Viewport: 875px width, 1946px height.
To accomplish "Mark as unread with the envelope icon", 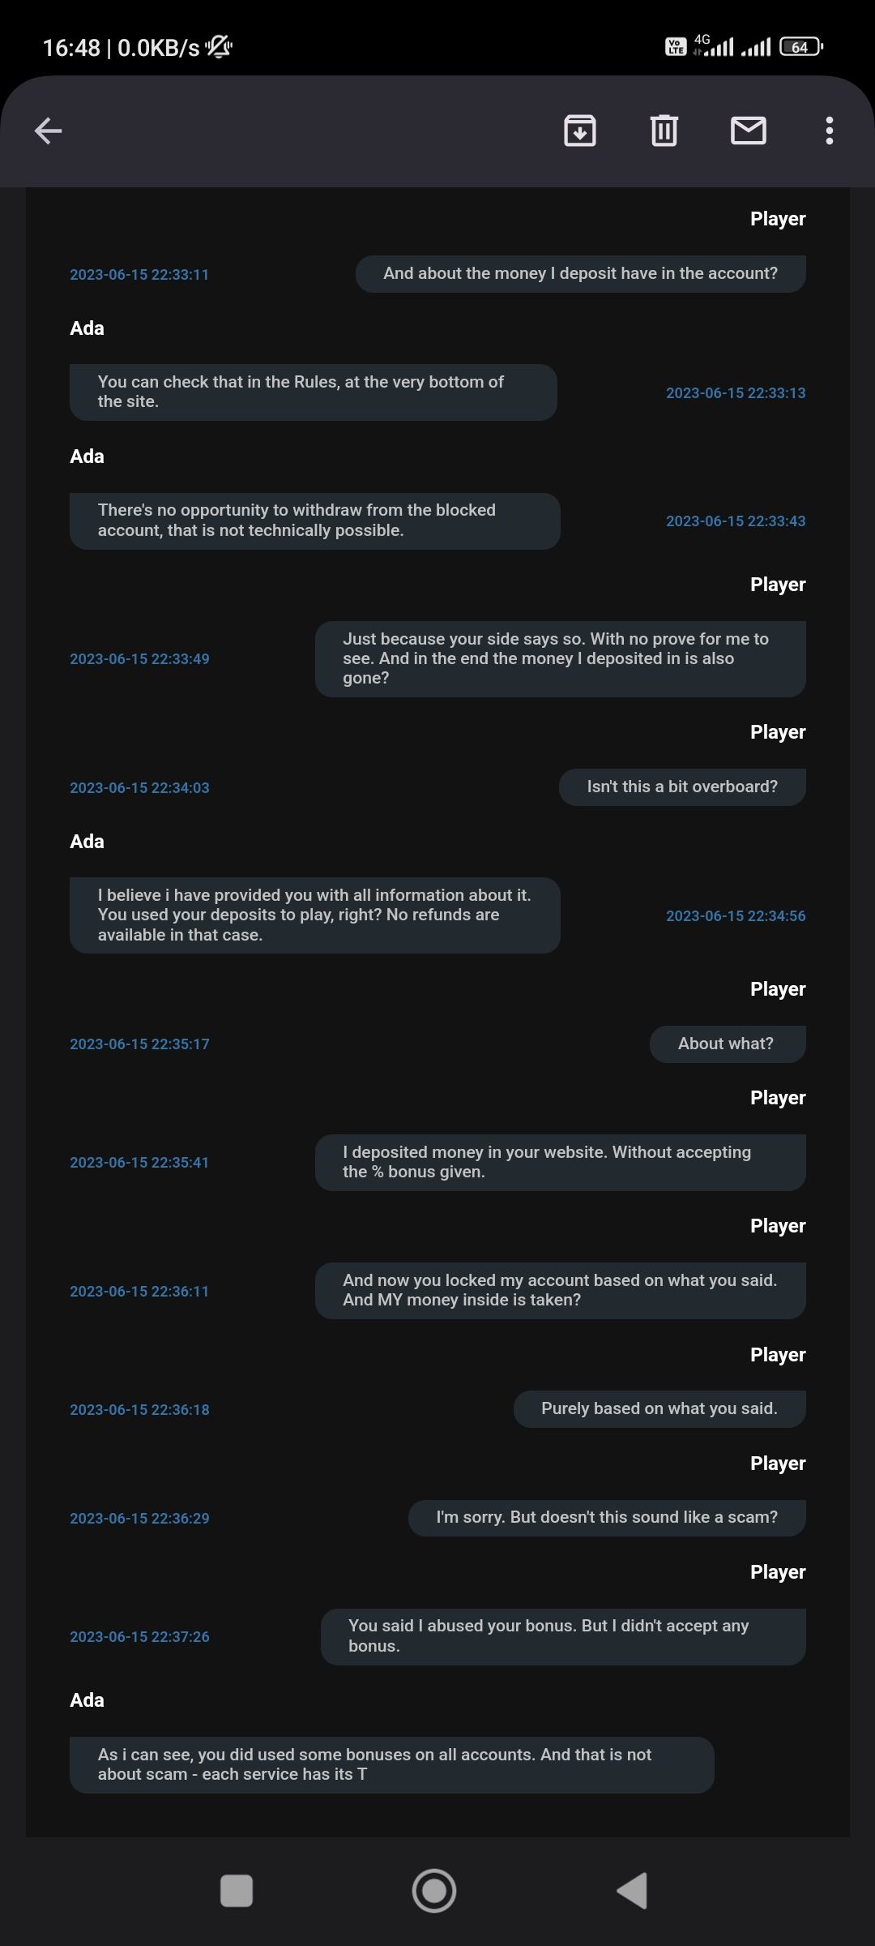I will [x=749, y=131].
